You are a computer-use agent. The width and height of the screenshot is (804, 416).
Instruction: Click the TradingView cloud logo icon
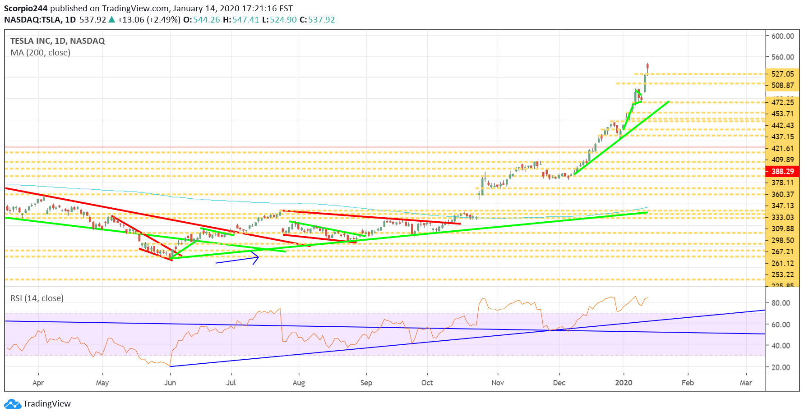tap(13, 403)
